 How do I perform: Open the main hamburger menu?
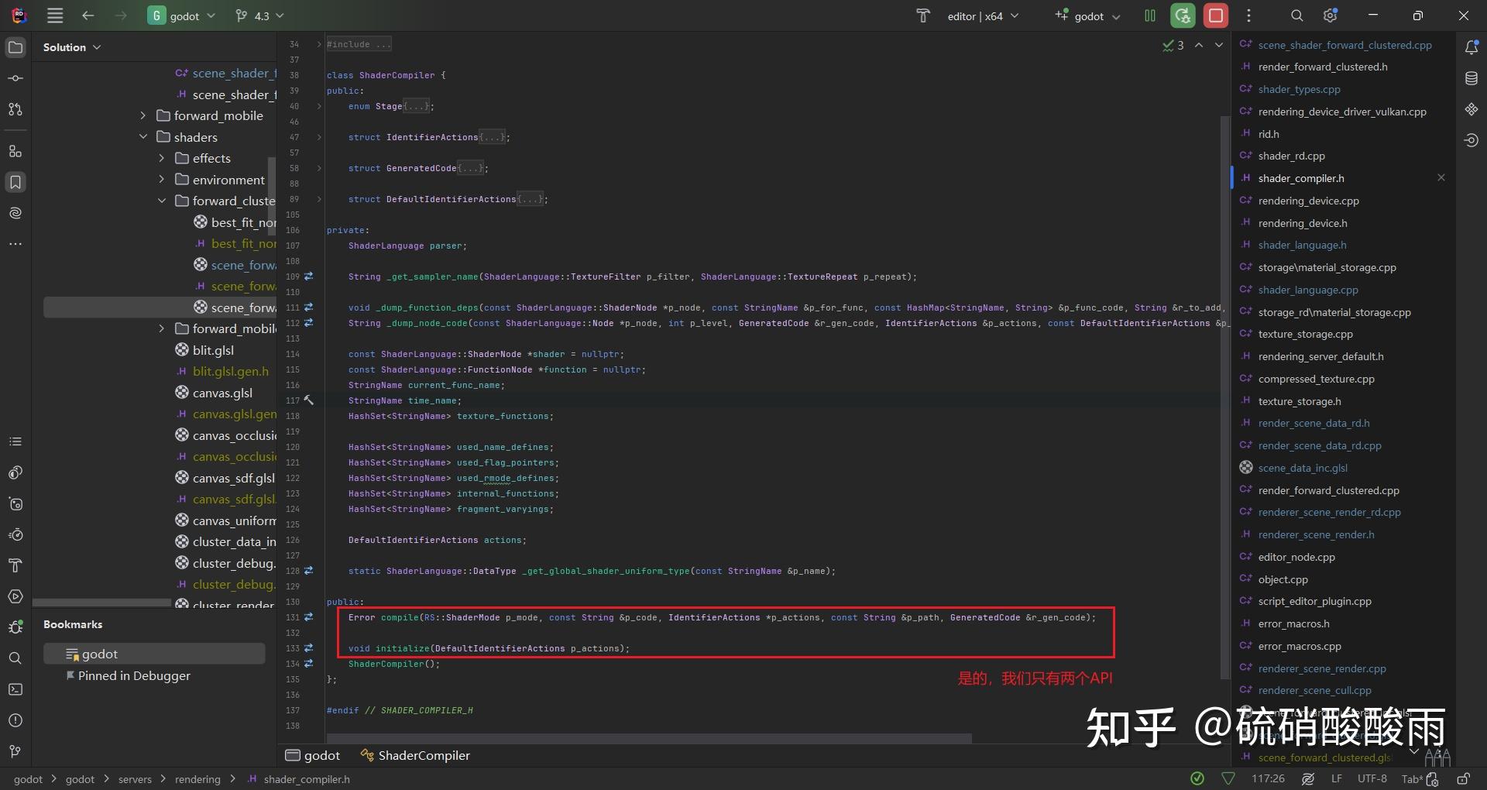pos(54,15)
